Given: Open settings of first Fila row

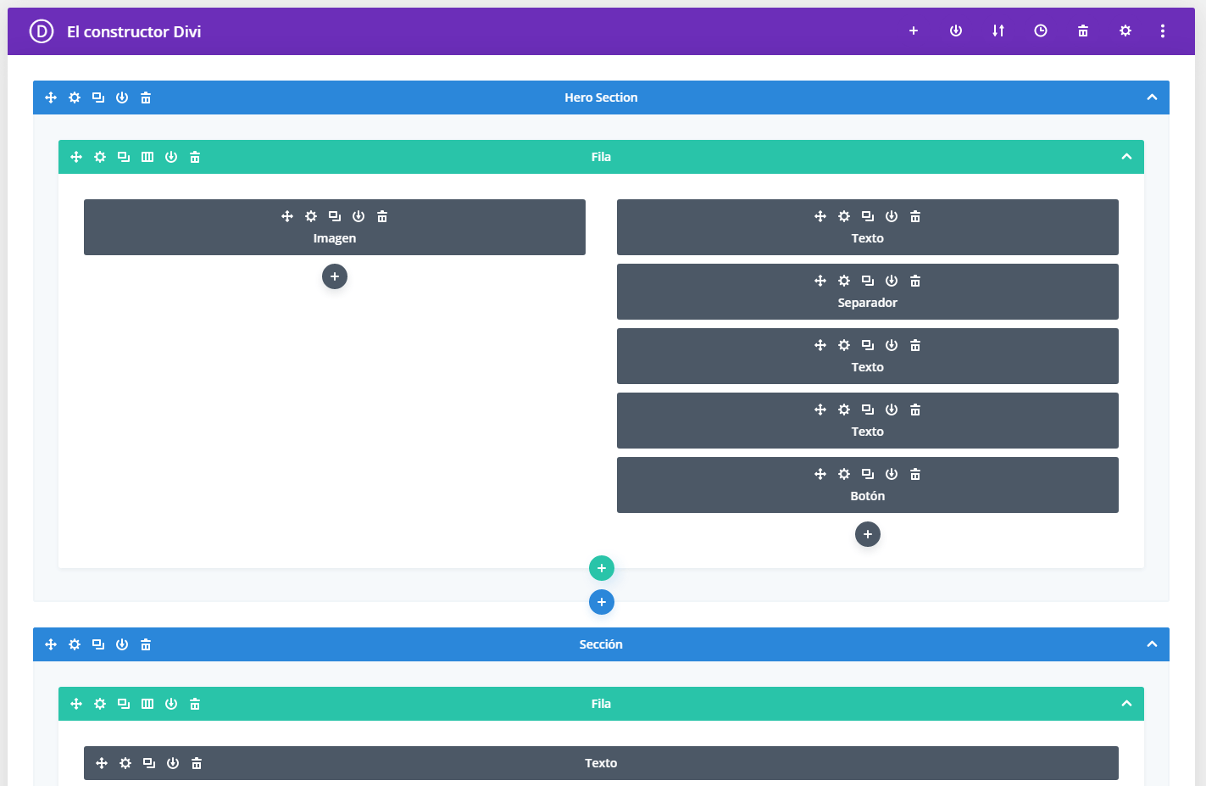Looking at the screenshot, I should (x=100, y=157).
